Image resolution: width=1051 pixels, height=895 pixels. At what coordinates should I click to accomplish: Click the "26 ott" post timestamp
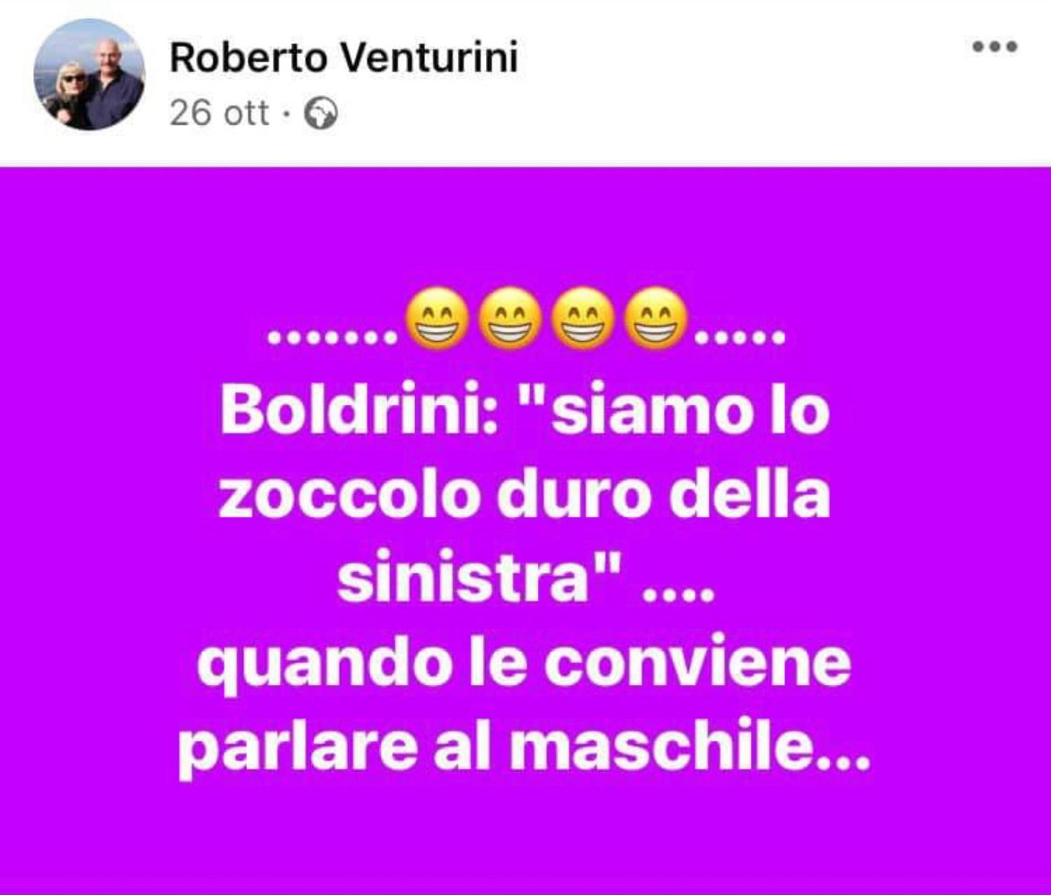click(219, 112)
